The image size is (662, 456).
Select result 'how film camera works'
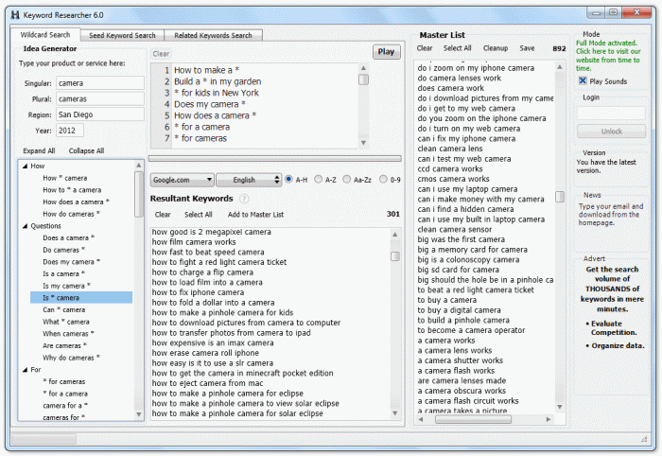(194, 242)
